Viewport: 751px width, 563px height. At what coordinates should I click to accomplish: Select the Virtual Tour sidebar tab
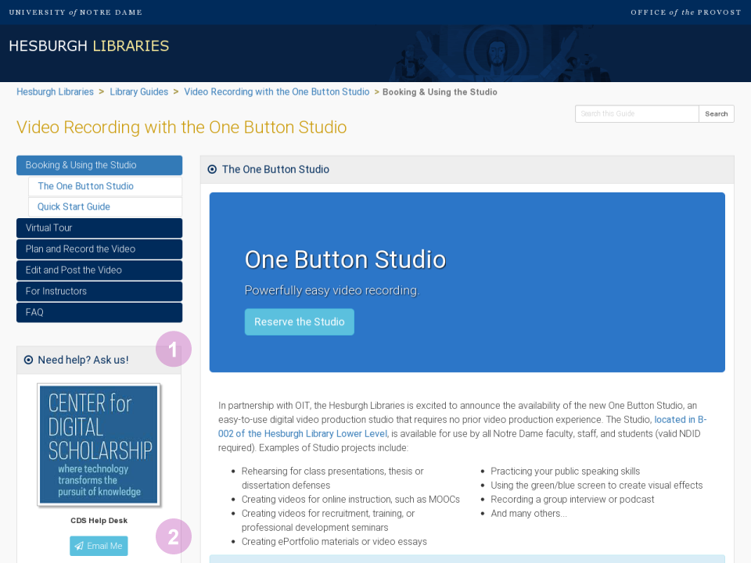[x=99, y=228]
